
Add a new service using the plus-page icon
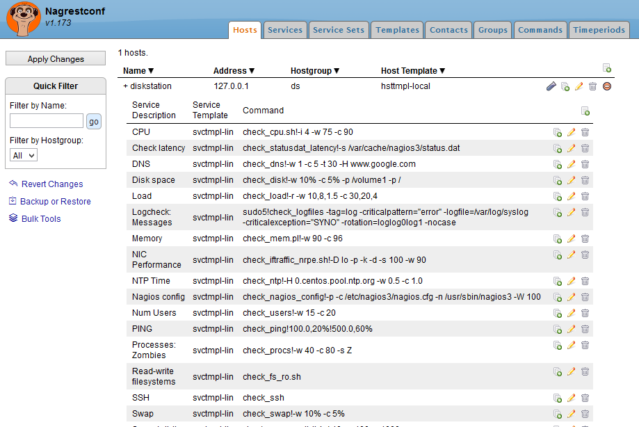point(585,111)
